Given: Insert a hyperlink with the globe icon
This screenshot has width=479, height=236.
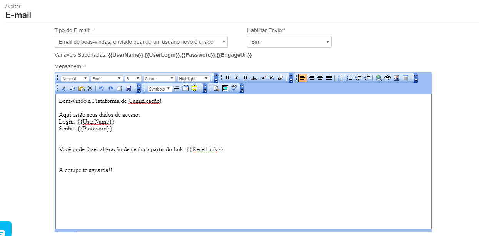Looking at the screenshot, I should (379, 78).
